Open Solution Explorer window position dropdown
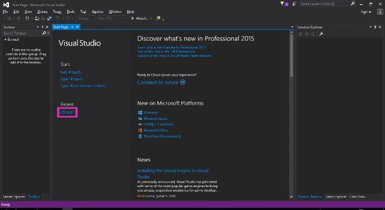The image size is (385, 210). [x=370, y=27]
